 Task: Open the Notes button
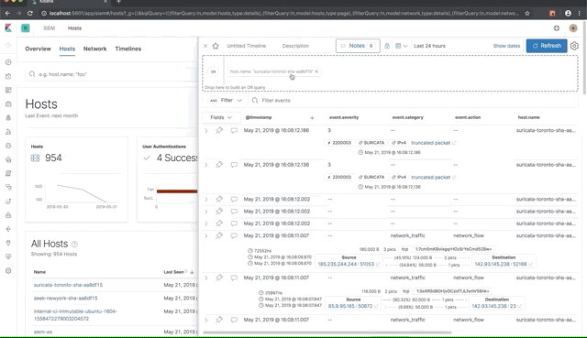(x=358, y=46)
